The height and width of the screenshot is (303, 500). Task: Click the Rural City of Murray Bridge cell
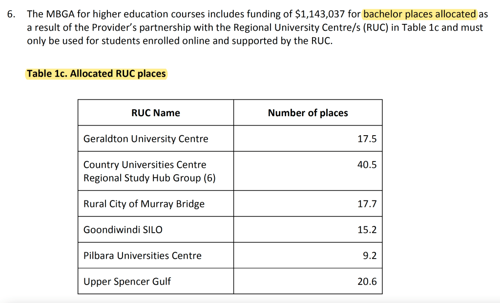[144, 204]
